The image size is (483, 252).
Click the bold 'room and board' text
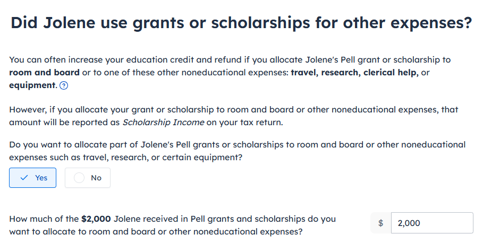(44, 73)
